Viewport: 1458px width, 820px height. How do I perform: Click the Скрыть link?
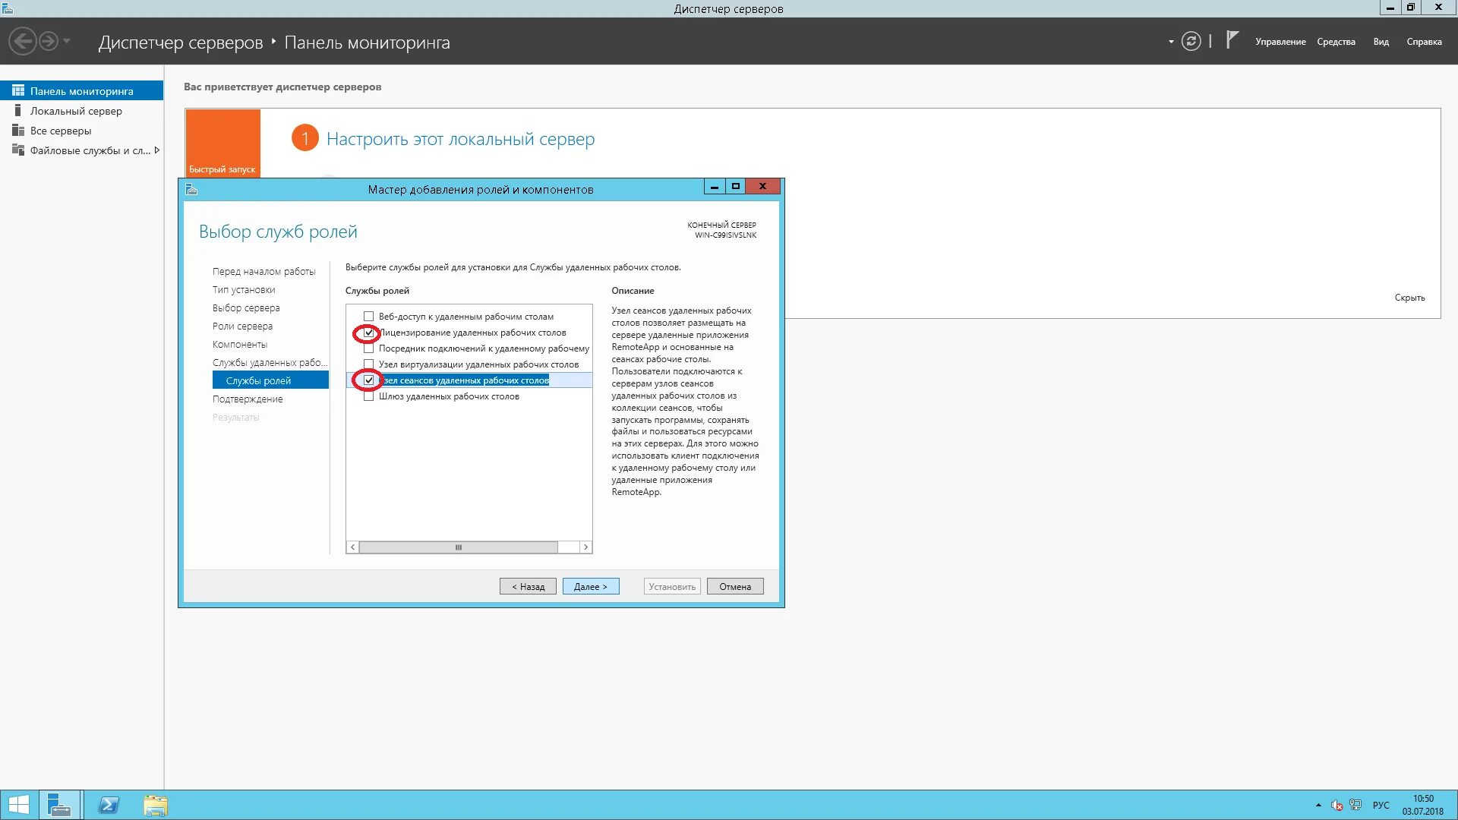tap(1409, 298)
